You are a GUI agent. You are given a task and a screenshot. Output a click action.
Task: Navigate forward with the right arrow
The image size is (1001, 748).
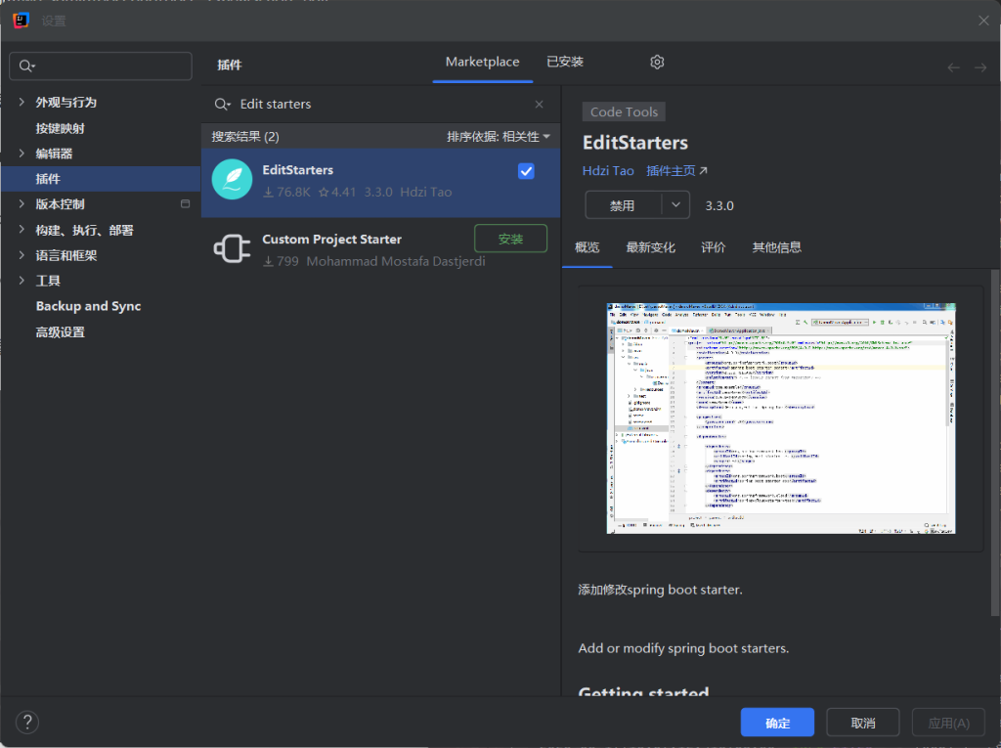(x=980, y=67)
